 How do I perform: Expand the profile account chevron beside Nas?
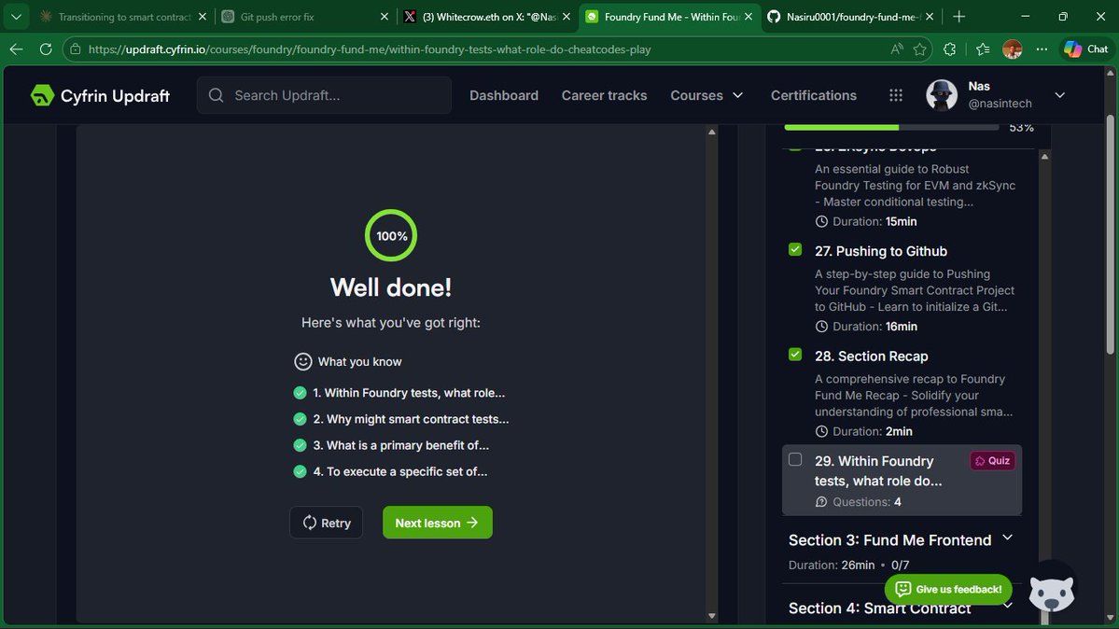(1059, 94)
